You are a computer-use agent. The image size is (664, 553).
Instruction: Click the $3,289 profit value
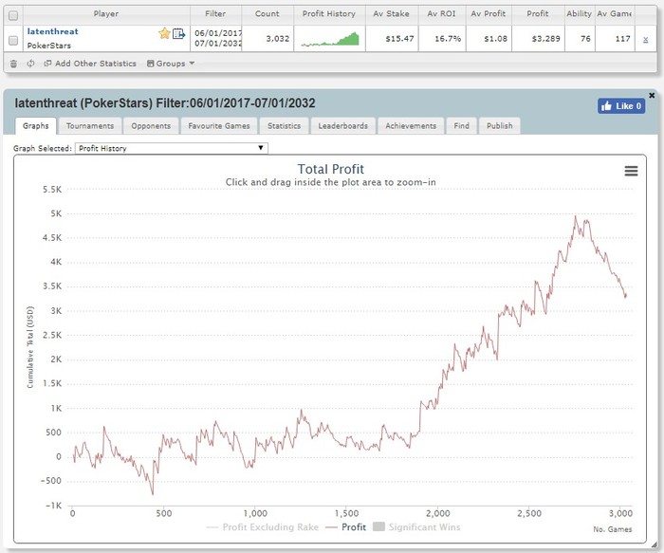545,39
